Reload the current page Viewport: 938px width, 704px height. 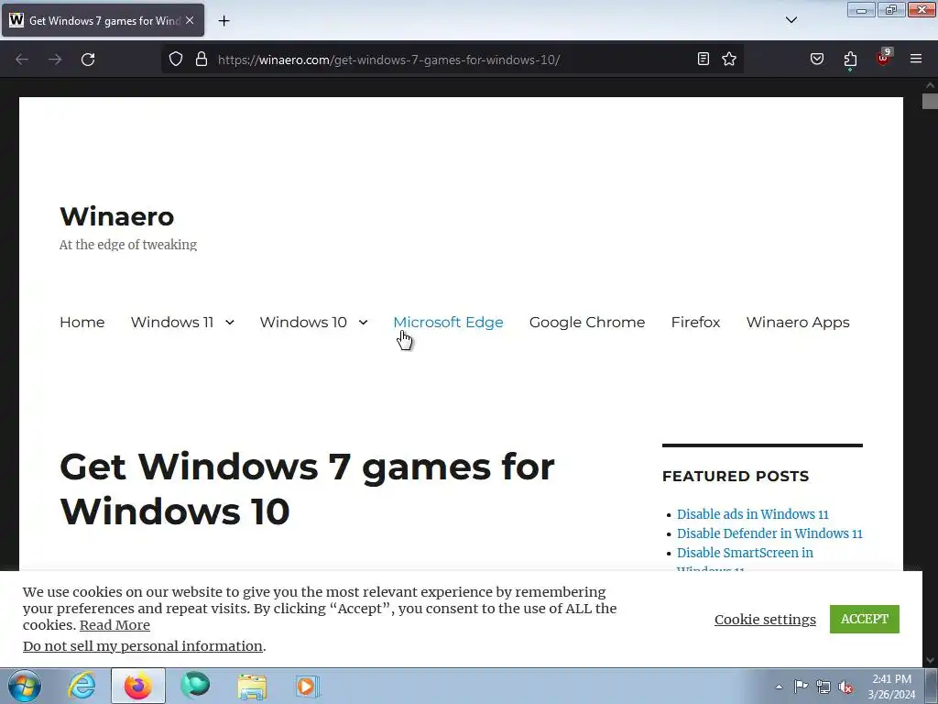[x=88, y=60]
